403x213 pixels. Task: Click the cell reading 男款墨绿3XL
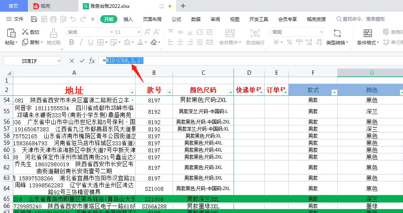[203, 206]
